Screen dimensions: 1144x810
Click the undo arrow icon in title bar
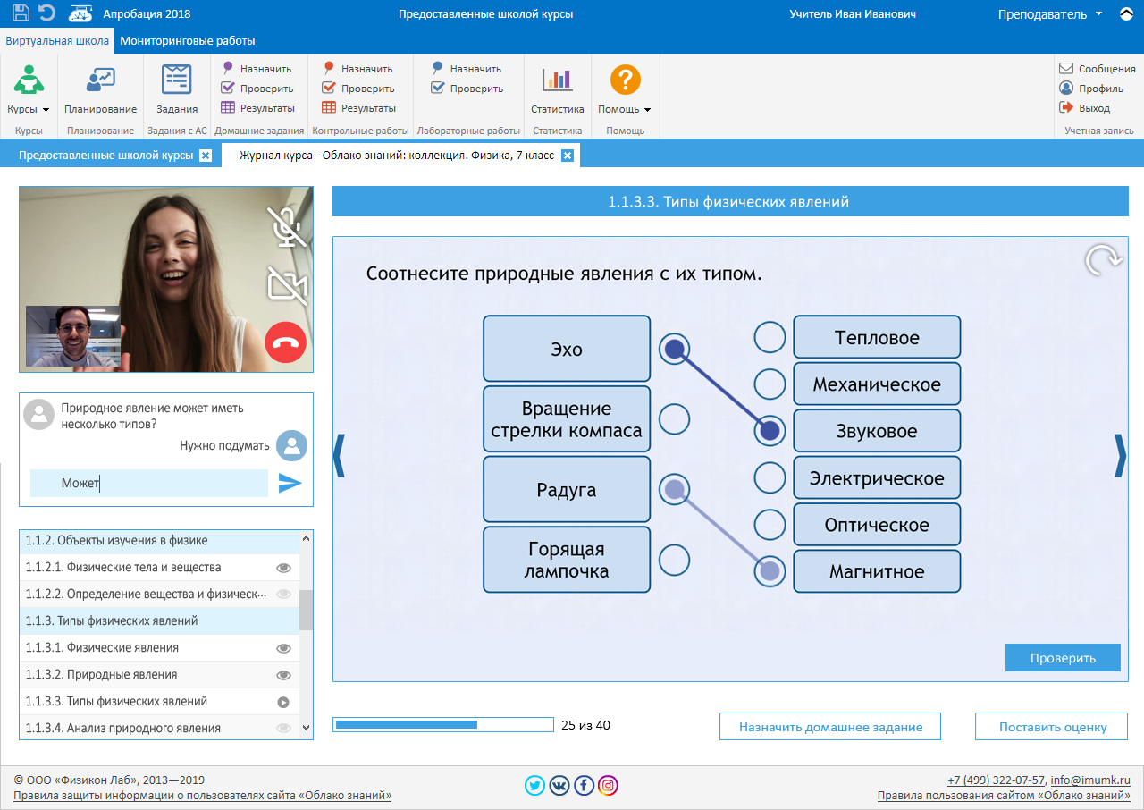[46, 13]
